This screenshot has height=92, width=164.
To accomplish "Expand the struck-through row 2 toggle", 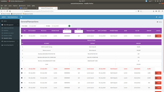I will (22, 69).
